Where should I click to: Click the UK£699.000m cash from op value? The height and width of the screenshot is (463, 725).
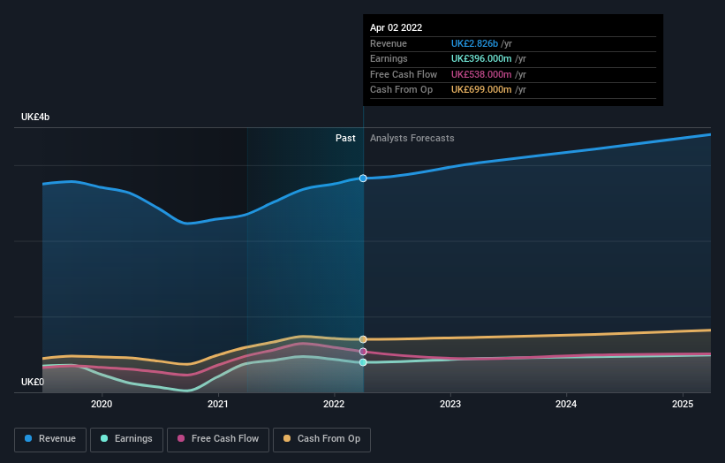(481, 90)
